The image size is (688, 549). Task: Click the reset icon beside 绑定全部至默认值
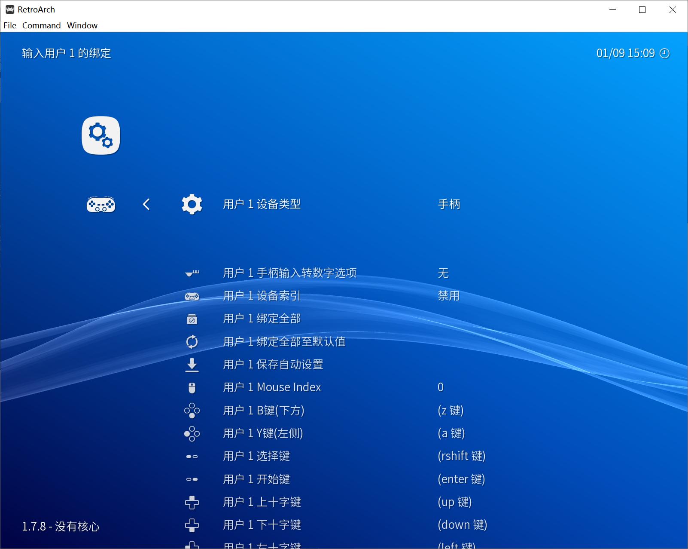(192, 342)
